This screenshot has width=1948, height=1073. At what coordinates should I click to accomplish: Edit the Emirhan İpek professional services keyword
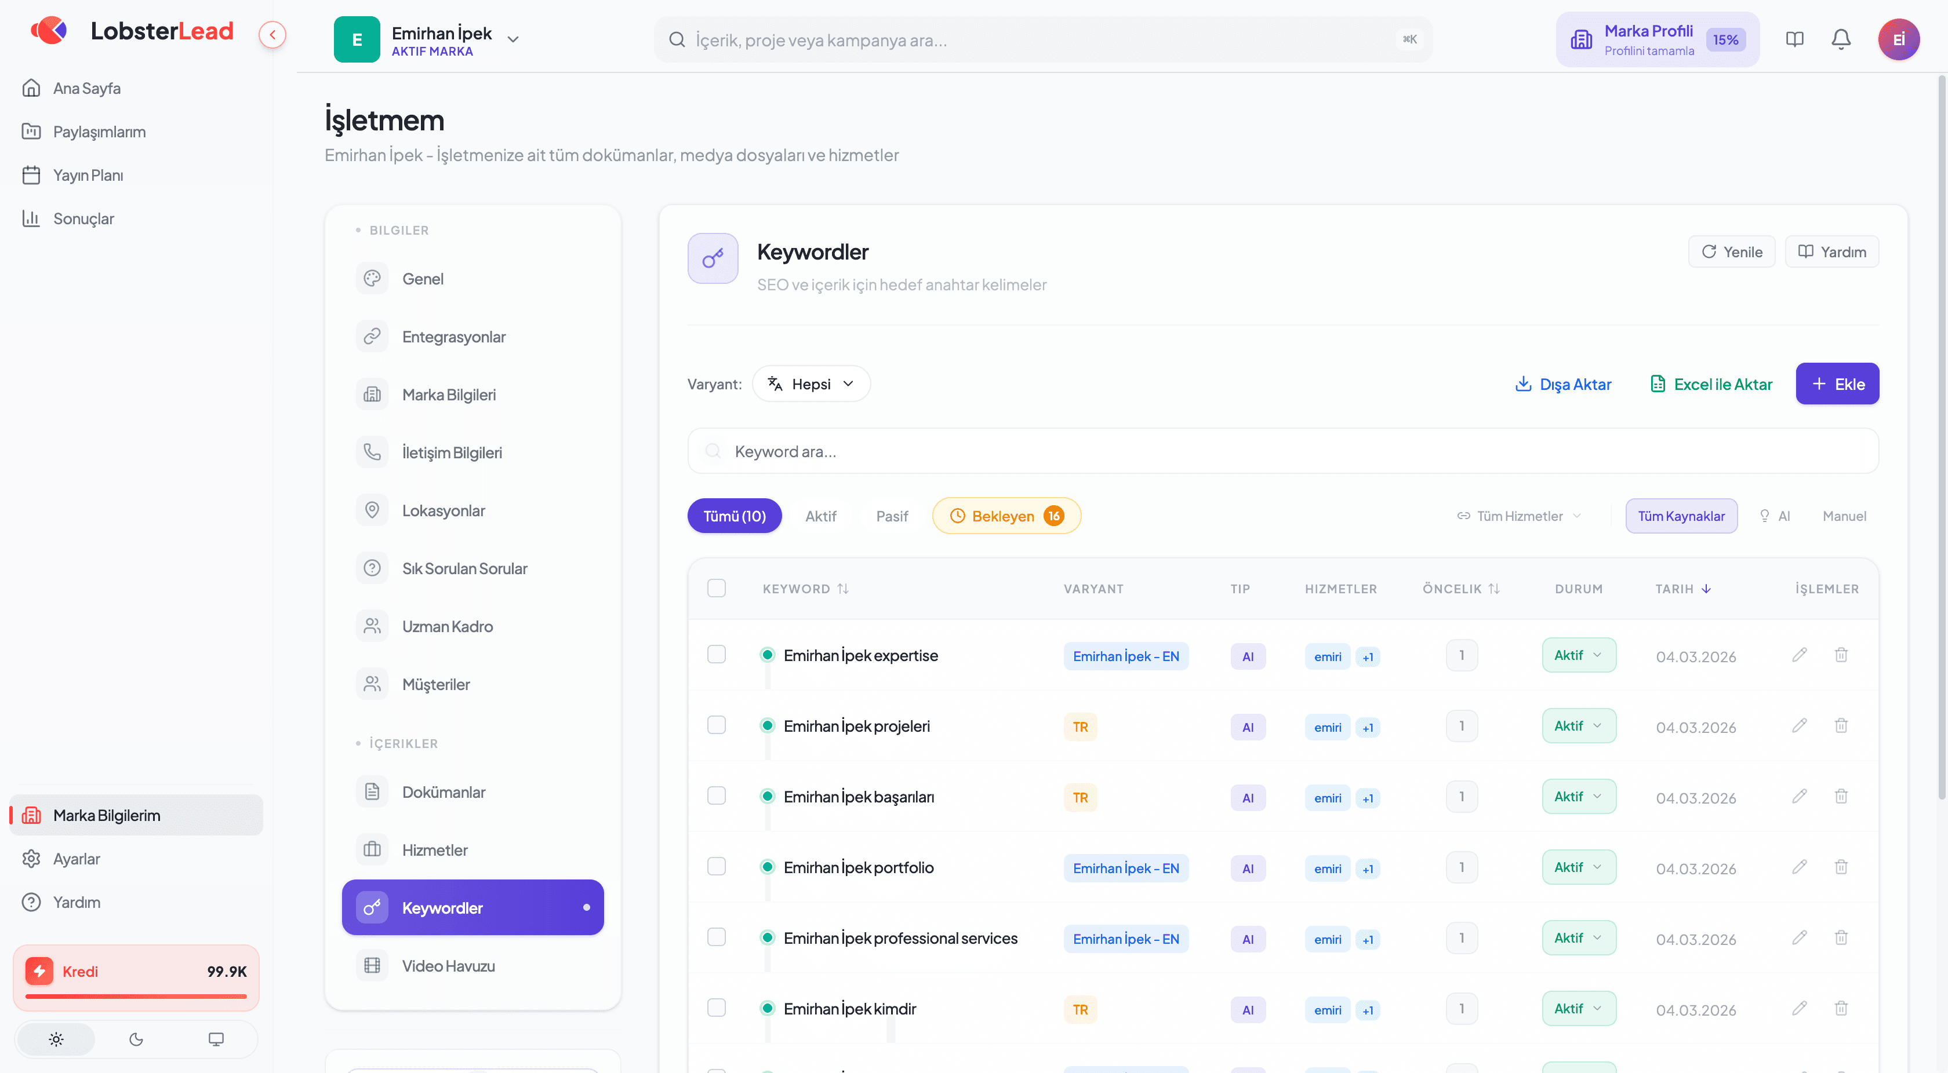(x=1799, y=937)
